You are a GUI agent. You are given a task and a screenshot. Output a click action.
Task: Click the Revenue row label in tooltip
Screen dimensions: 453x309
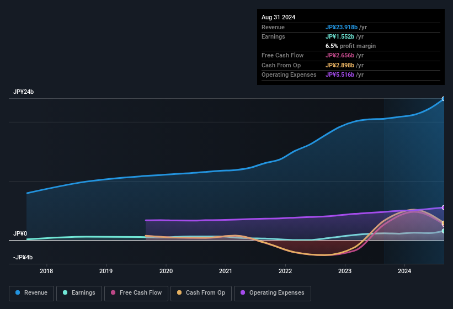273,27
